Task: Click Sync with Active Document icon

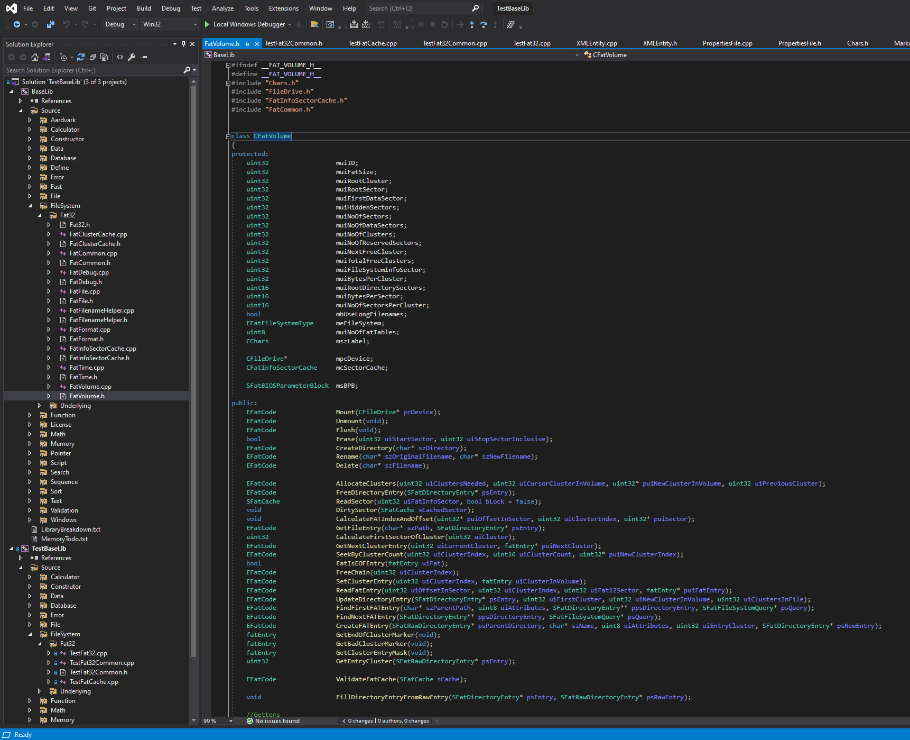Action: [81, 57]
